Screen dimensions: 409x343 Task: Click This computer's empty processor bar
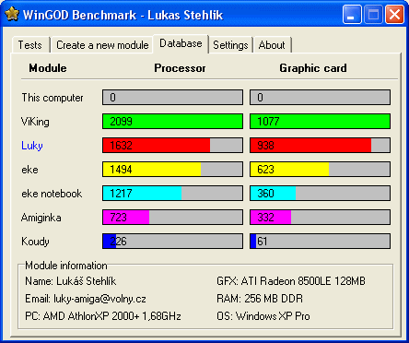click(172, 98)
